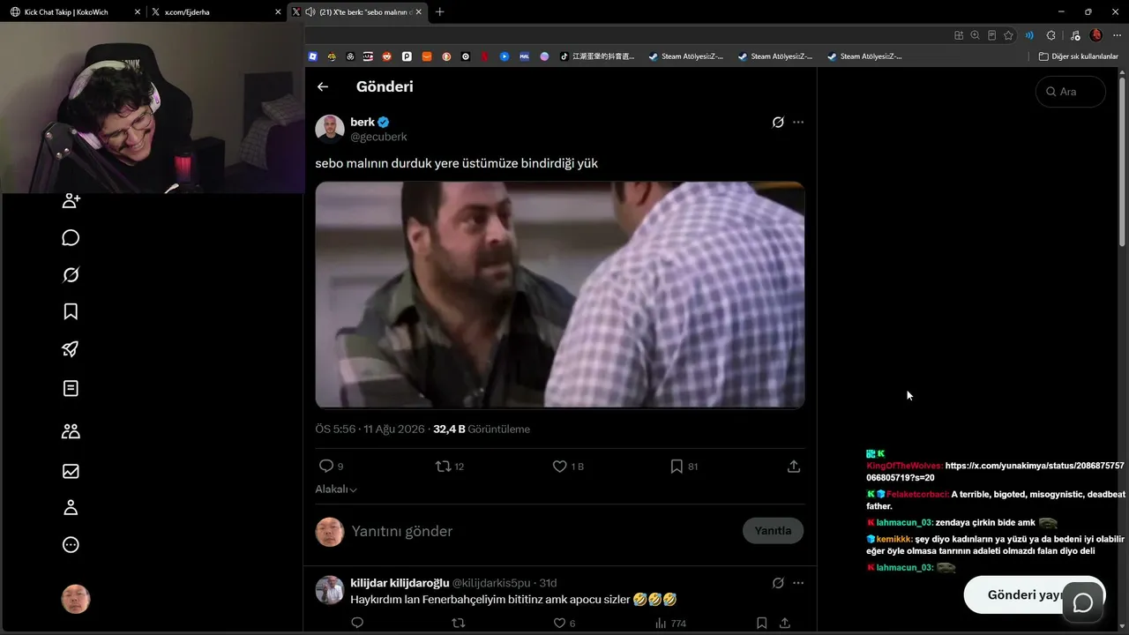The height and width of the screenshot is (635, 1129).
Task: Open Bookmarks in the X sidebar
Action: [x=71, y=311]
